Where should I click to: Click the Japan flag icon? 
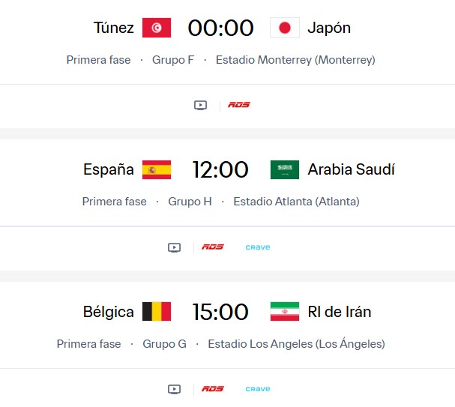[x=284, y=28]
